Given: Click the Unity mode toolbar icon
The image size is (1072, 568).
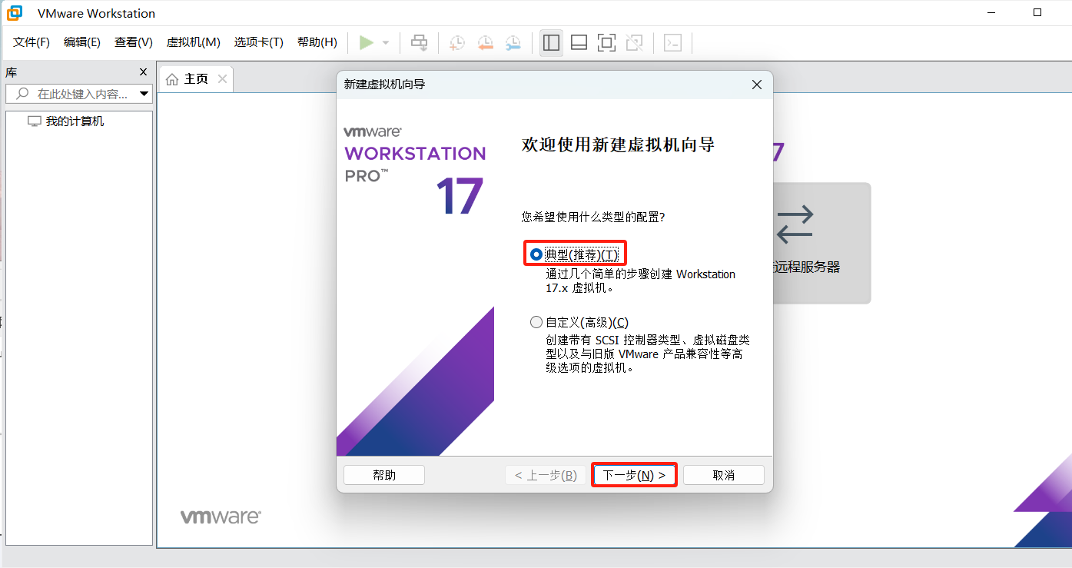Looking at the screenshot, I should click(x=634, y=43).
